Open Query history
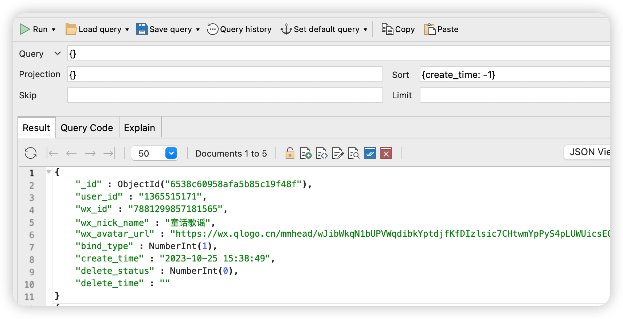Viewport: 623px width, 319px height. (239, 29)
